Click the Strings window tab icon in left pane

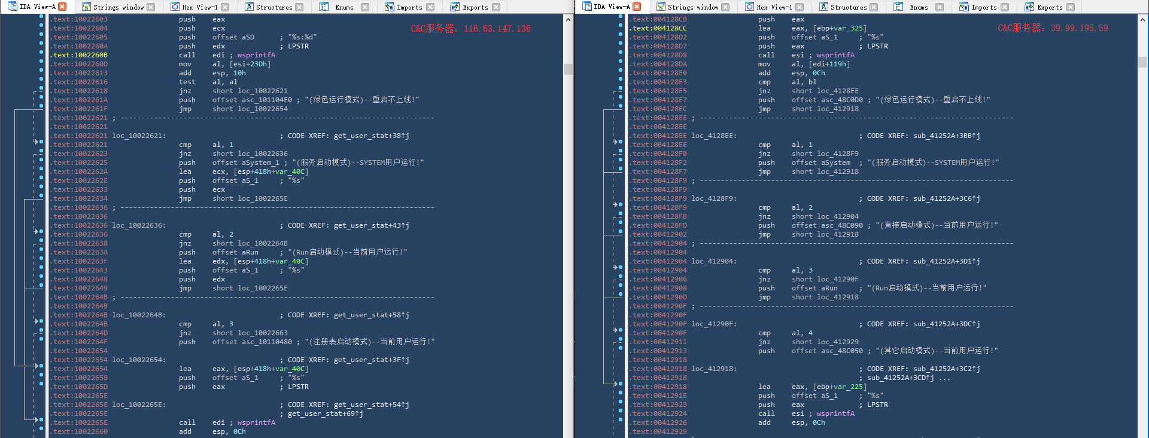coord(86,7)
